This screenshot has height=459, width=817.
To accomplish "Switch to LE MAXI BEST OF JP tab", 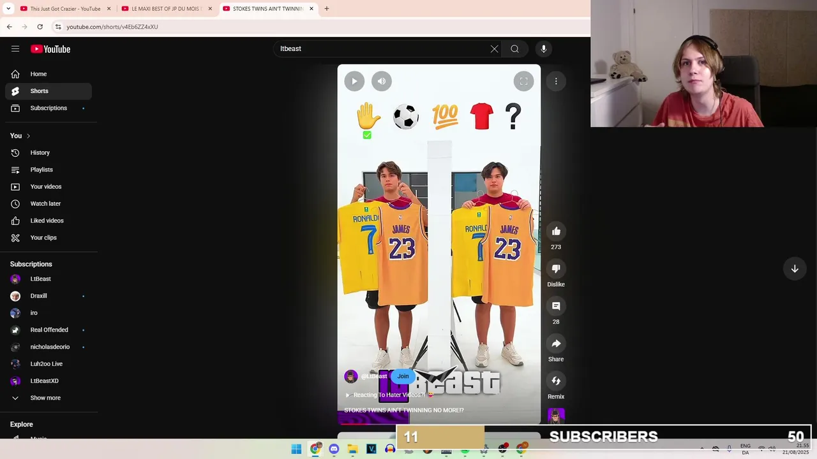I will click(166, 9).
